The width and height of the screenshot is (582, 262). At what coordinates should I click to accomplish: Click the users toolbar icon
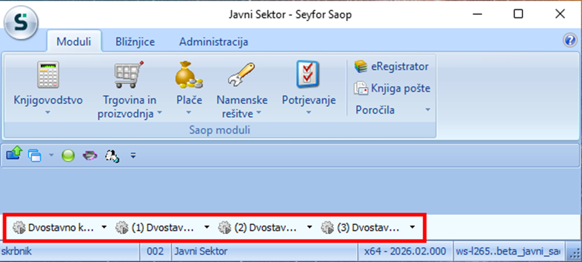tap(112, 155)
